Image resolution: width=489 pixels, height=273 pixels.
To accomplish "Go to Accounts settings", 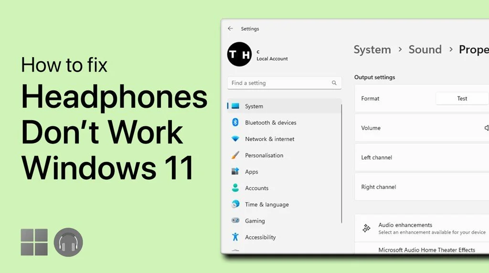I will [x=284, y=188].
